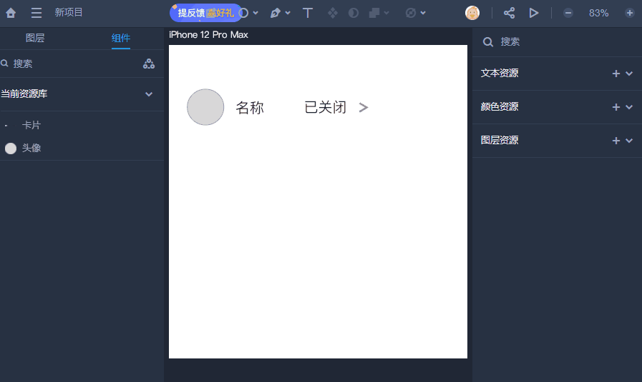
Task: Click the left panel search magnifier icon
Action: pos(4,64)
